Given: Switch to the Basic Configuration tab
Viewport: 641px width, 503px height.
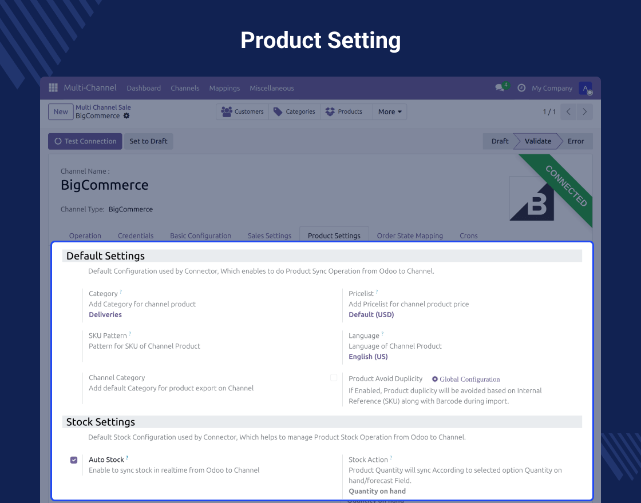Looking at the screenshot, I should pos(201,235).
